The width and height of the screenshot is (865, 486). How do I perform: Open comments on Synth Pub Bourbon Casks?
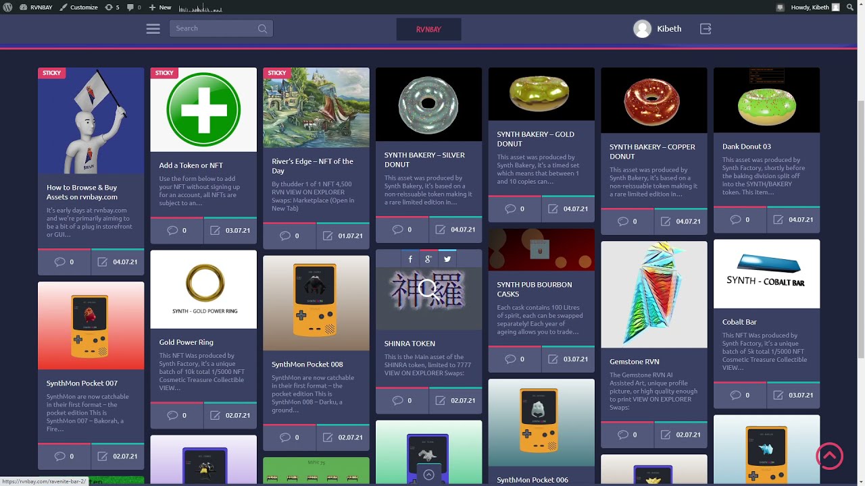click(x=515, y=359)
